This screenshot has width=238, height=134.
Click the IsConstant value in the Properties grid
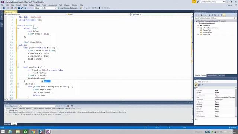[x=217, y=102]
